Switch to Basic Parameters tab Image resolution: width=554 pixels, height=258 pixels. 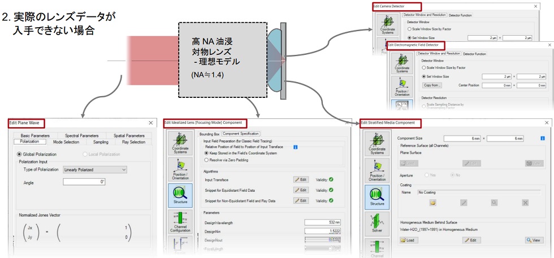coord(35,135)
